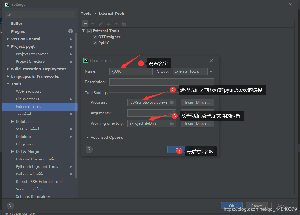Viewport: 300px width, 215px height.
Task: Click the Move Up arrow icon
Action: [x=109, y=24]
